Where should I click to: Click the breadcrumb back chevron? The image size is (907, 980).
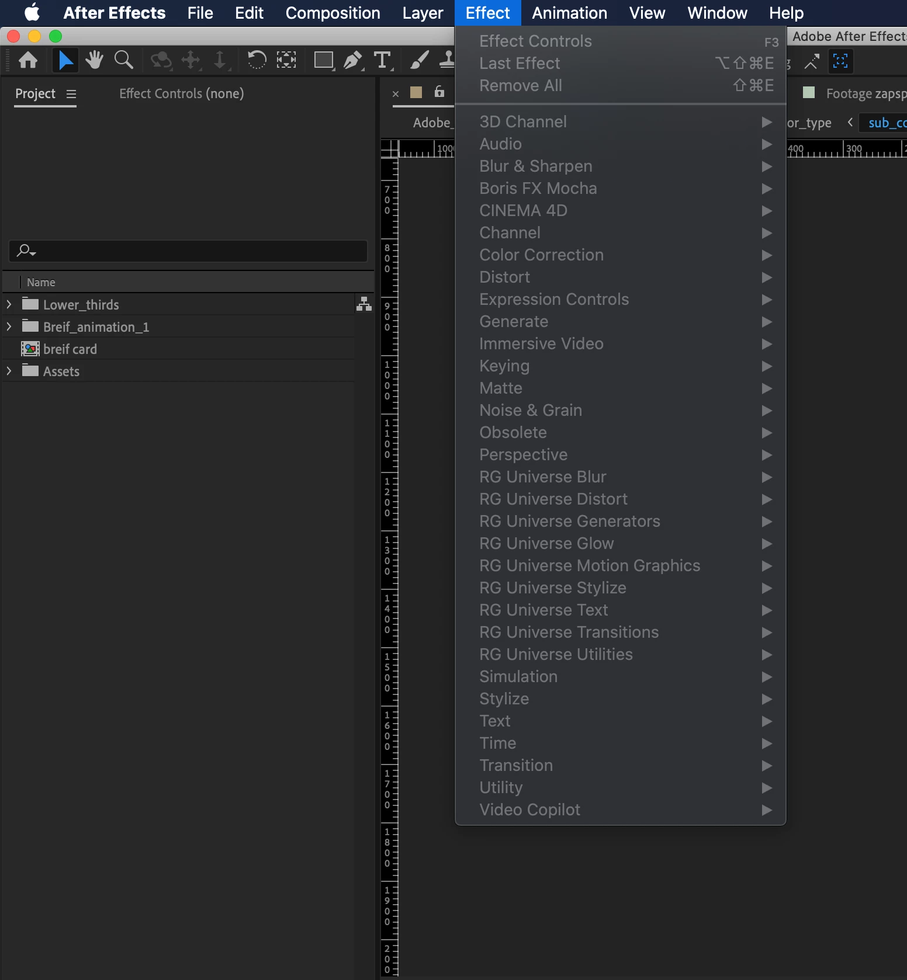click(x=850, y=122)
